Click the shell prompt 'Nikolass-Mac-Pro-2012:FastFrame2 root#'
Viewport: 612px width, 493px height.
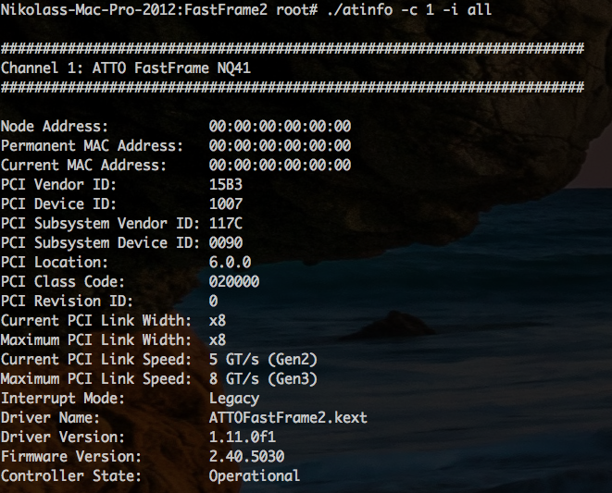[159, 9]
